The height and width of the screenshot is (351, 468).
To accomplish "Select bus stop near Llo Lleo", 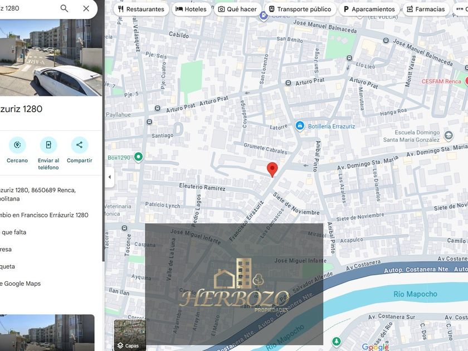I will 349,58.
